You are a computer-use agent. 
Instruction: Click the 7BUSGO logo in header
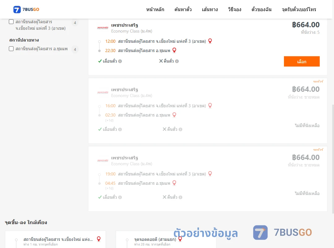point(26,9)
